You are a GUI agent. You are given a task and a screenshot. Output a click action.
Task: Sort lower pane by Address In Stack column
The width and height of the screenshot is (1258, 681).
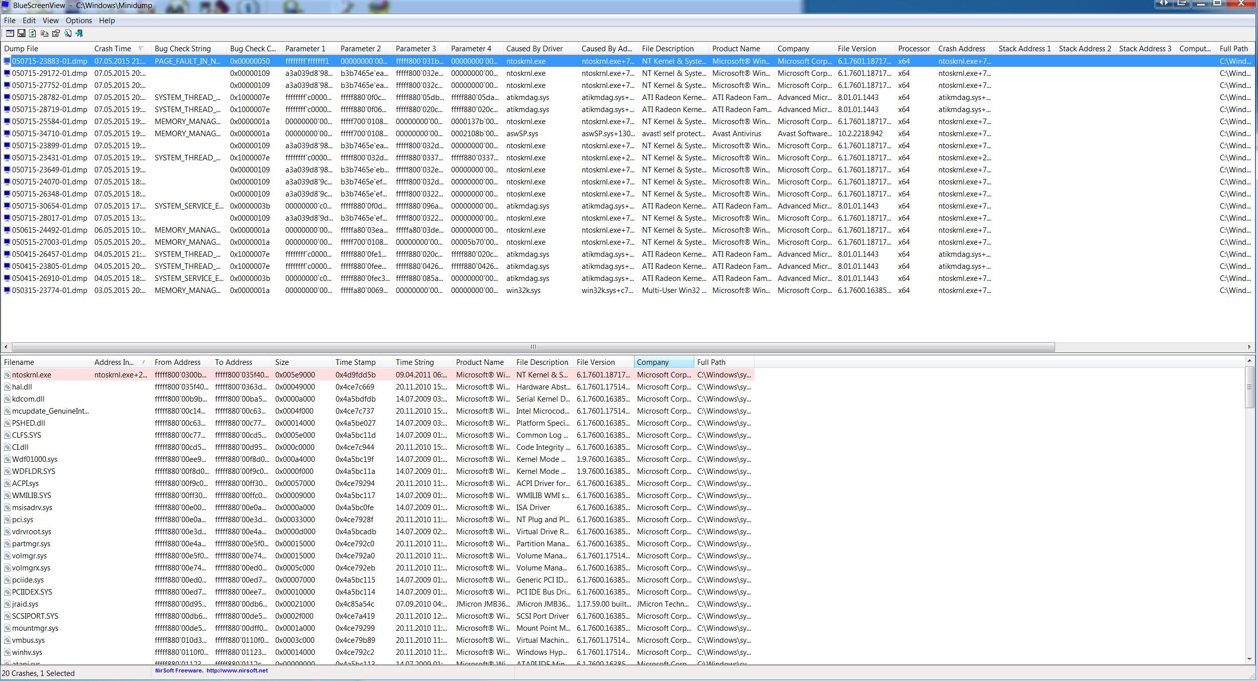point(115,362)
